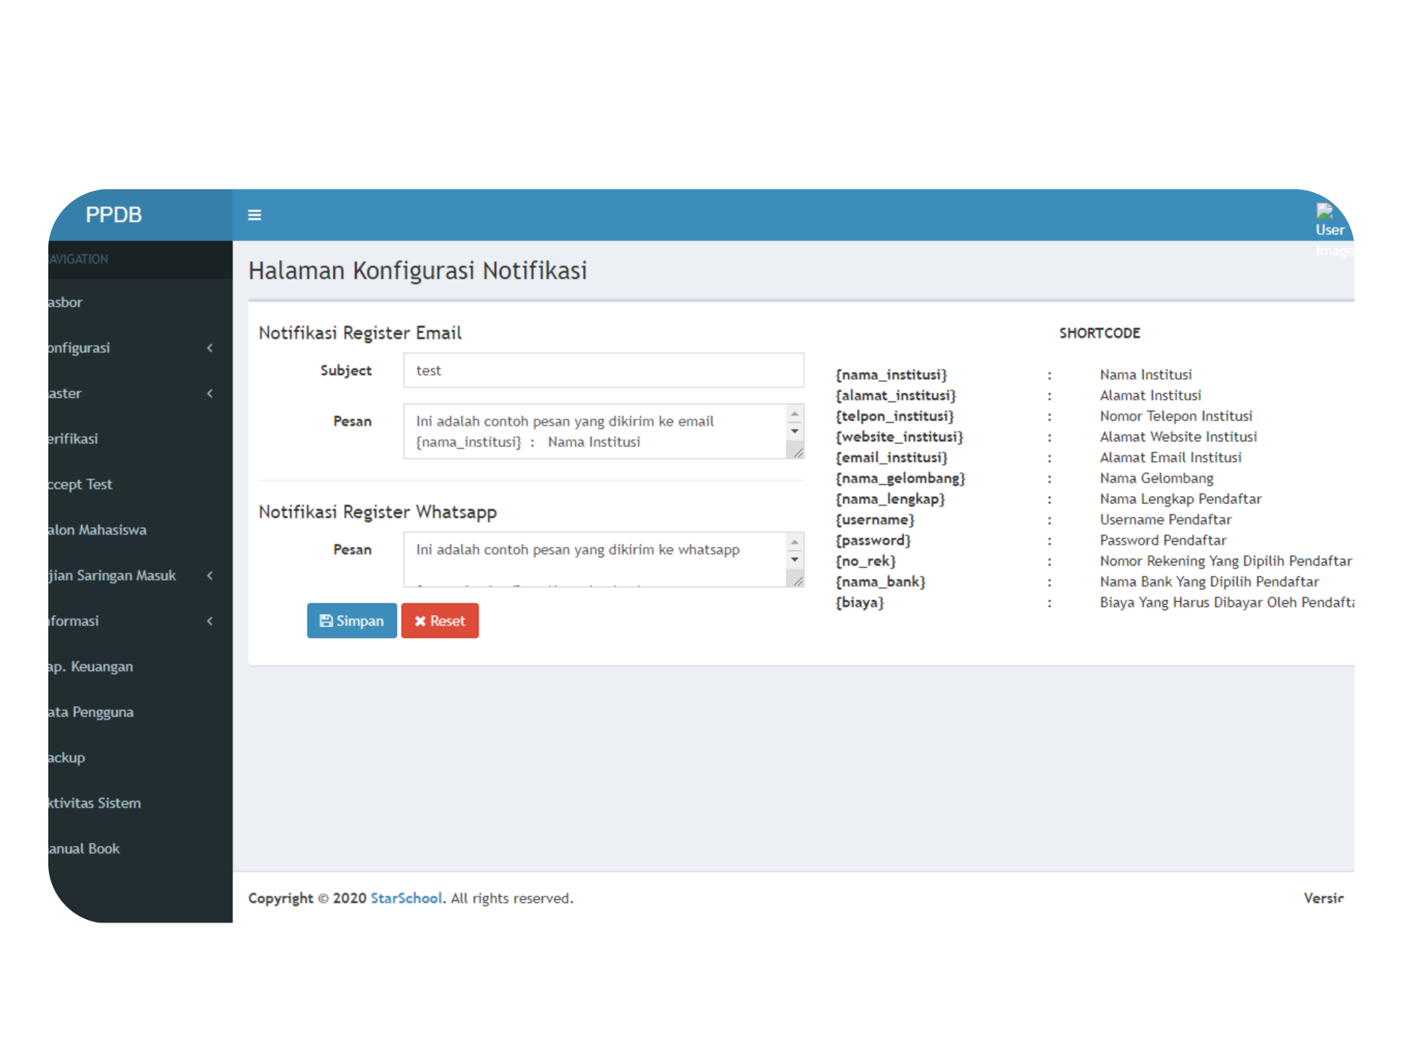Open the Verifikasi sidebar menu item

[73, 439]
